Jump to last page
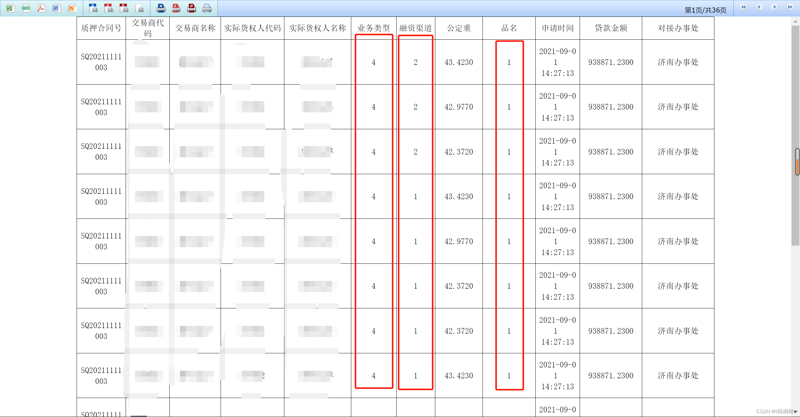The width and height of the screenshot is (800, 417). [790, 7]
